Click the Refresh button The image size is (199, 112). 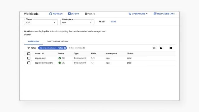pyautogui.click(x=56, y=14)
